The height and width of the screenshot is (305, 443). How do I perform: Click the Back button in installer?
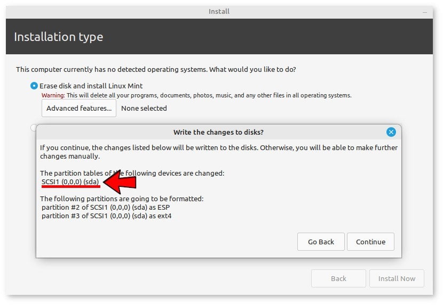[338, 278]
